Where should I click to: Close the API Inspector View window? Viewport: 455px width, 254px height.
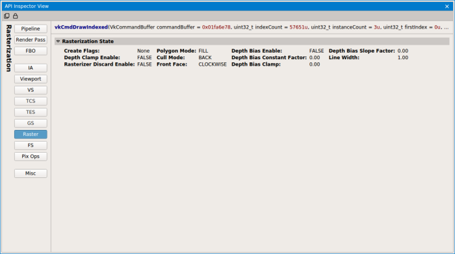point(447,6)
